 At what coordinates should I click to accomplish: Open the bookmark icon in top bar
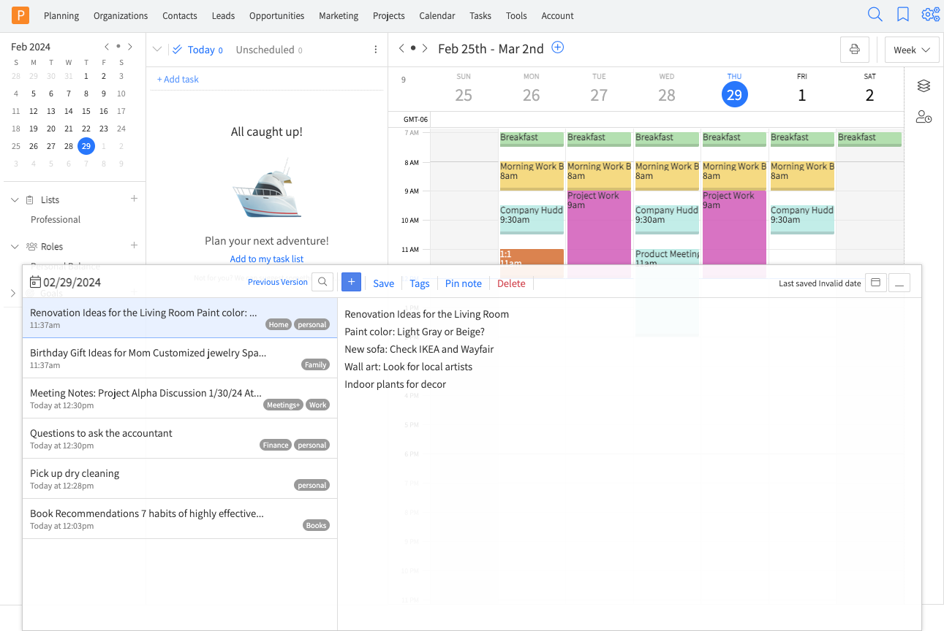click(903, 15)
